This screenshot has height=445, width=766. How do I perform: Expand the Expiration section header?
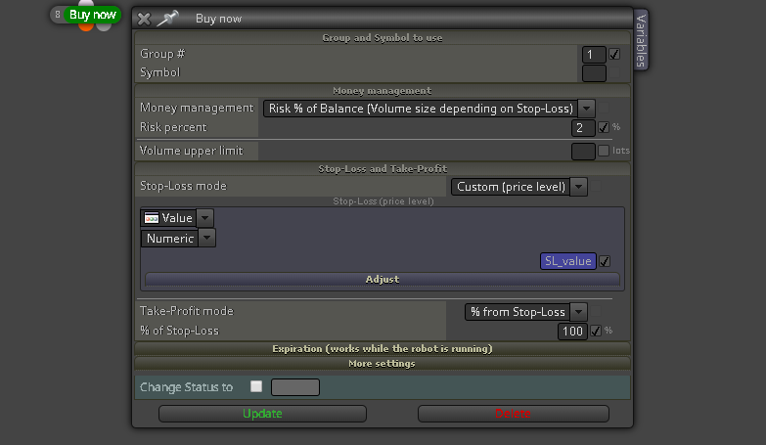click(x=383, y=349)
